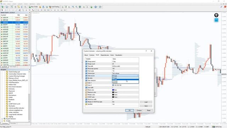
Task: Click the cancel button beside OK
Action: [139, 111]
